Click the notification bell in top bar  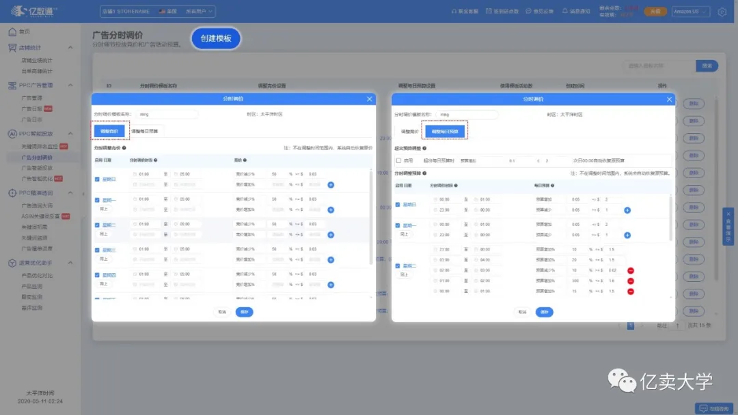[565, 11]
